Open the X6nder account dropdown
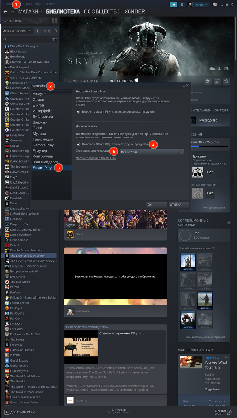Image resolution: width=237 pixels, height=418 pixels. 201,5
